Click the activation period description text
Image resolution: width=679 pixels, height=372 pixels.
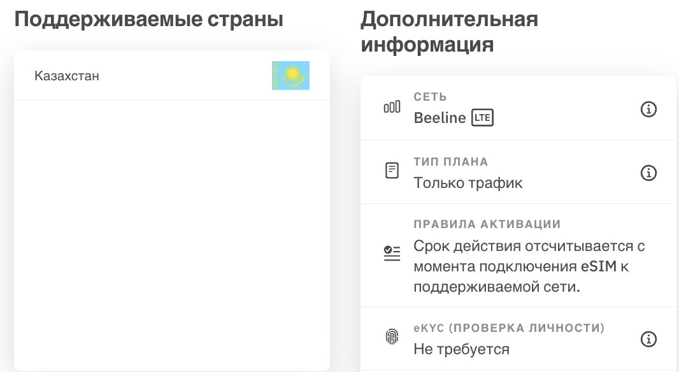tap(529, 266)
